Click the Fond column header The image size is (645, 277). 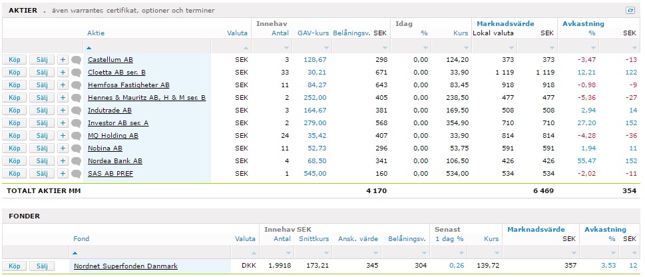[81, 238]
